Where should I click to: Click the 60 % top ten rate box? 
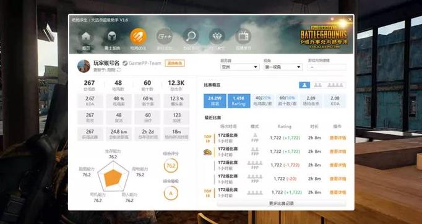pyautogui.click(x=147, y=101)
